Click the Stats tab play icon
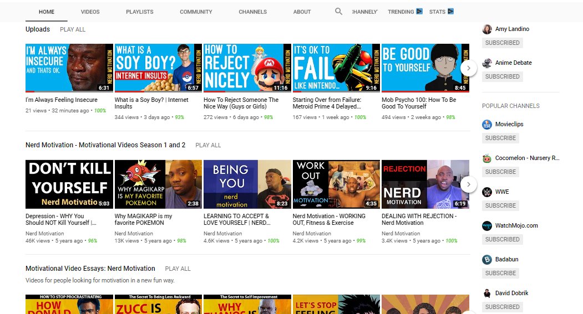Viewport: 583px width, 314px height. 450,11
